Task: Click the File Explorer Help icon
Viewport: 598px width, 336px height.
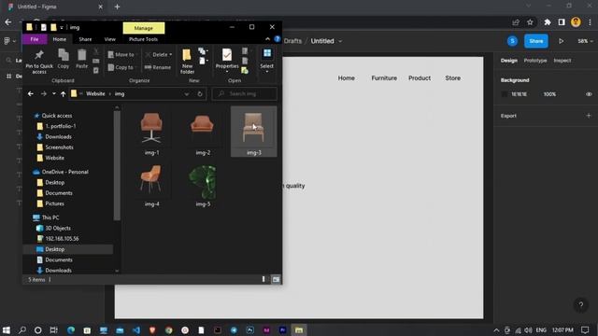Action: point(278,39)
